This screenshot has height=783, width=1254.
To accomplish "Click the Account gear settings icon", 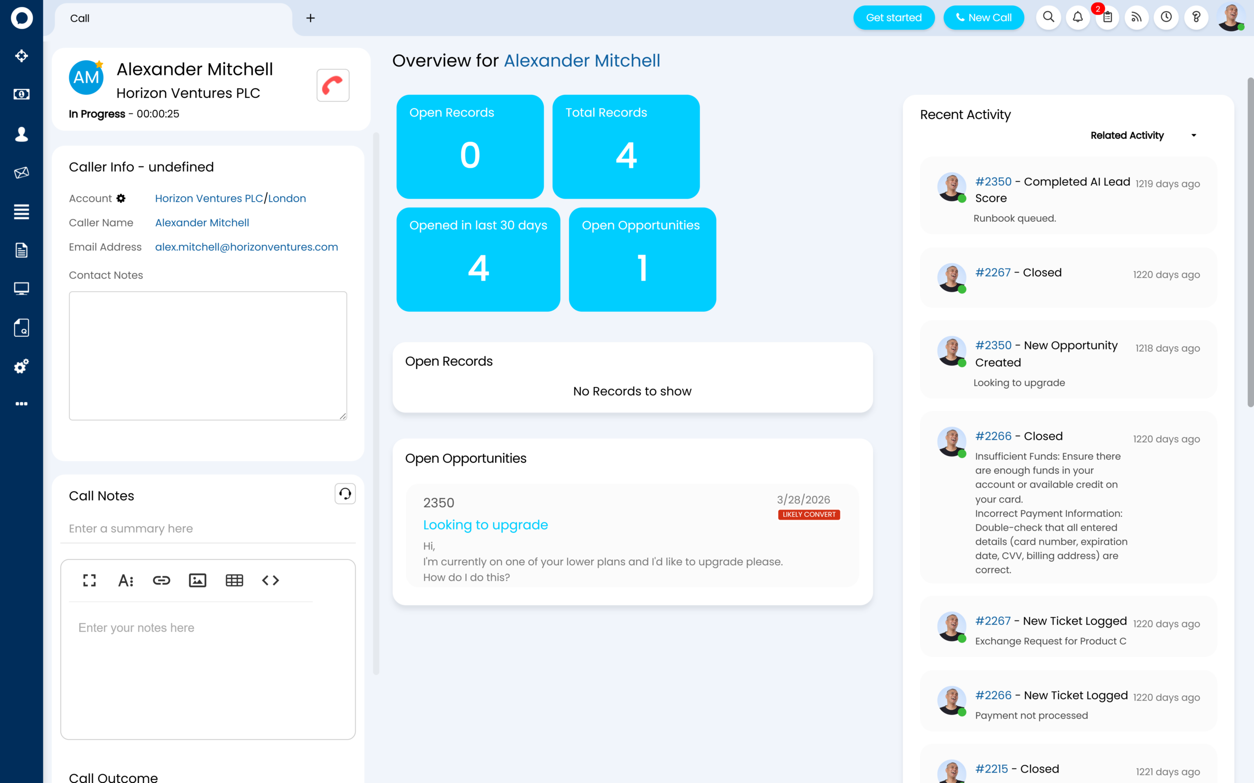I will coord(121,198).
